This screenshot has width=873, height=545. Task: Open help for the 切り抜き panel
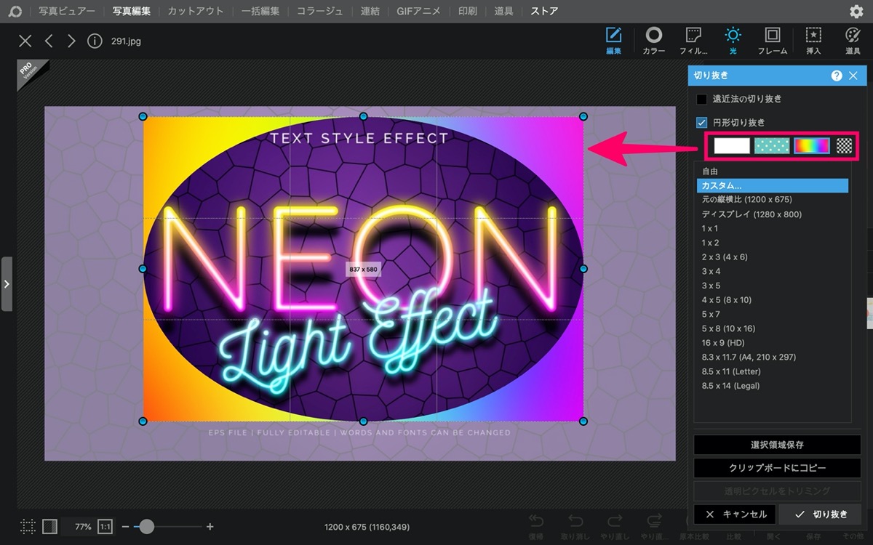click(837, 76)
